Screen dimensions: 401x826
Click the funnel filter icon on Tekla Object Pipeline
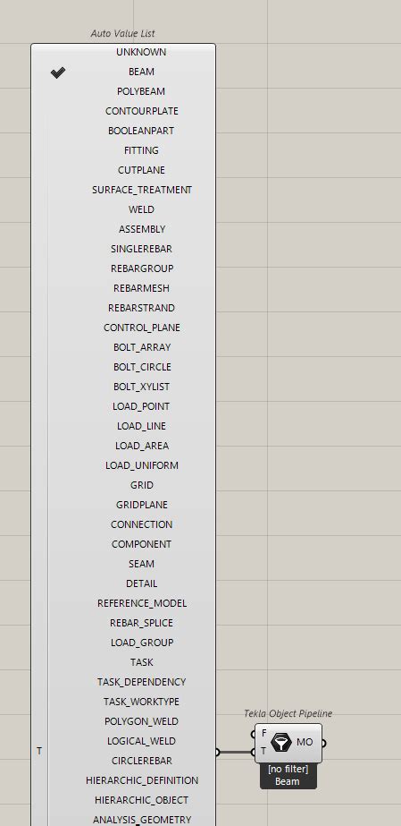tap(281, 743)
